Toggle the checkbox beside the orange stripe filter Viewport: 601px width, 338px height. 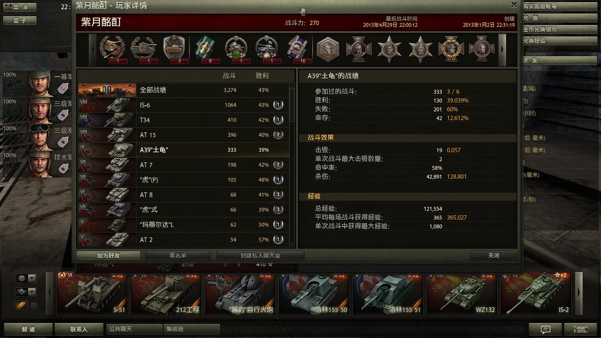pyautogui.click(x=33, y=305)
